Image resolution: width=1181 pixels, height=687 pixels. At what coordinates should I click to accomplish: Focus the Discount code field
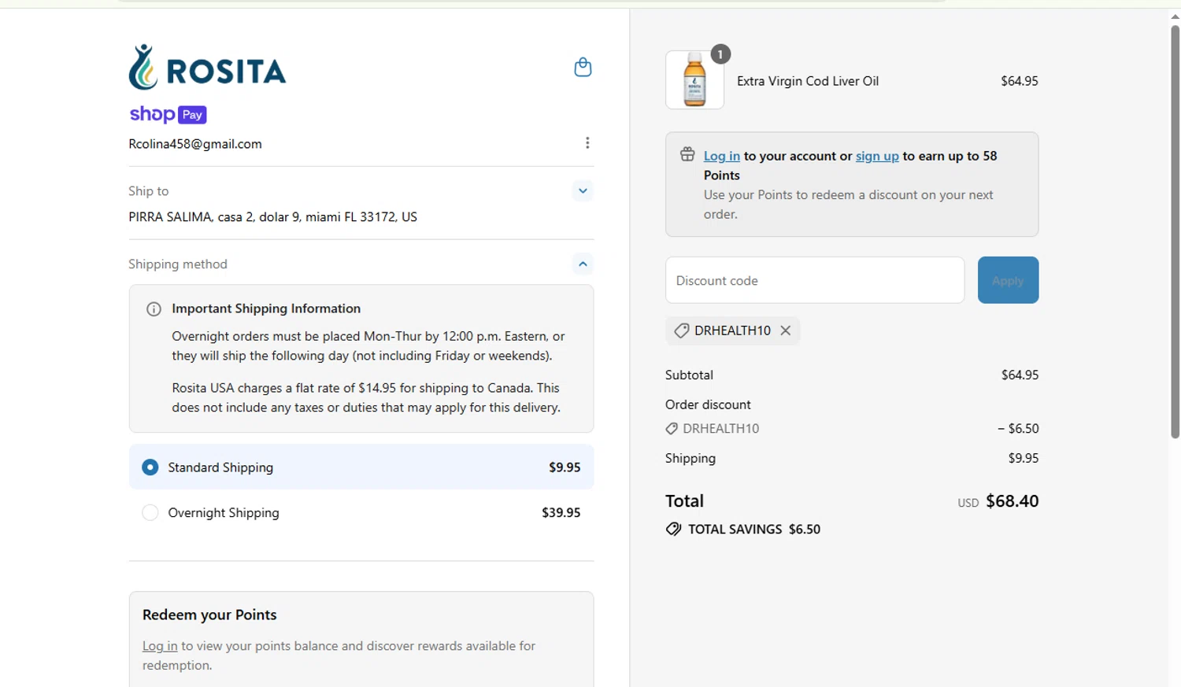[x=815, y=280]
